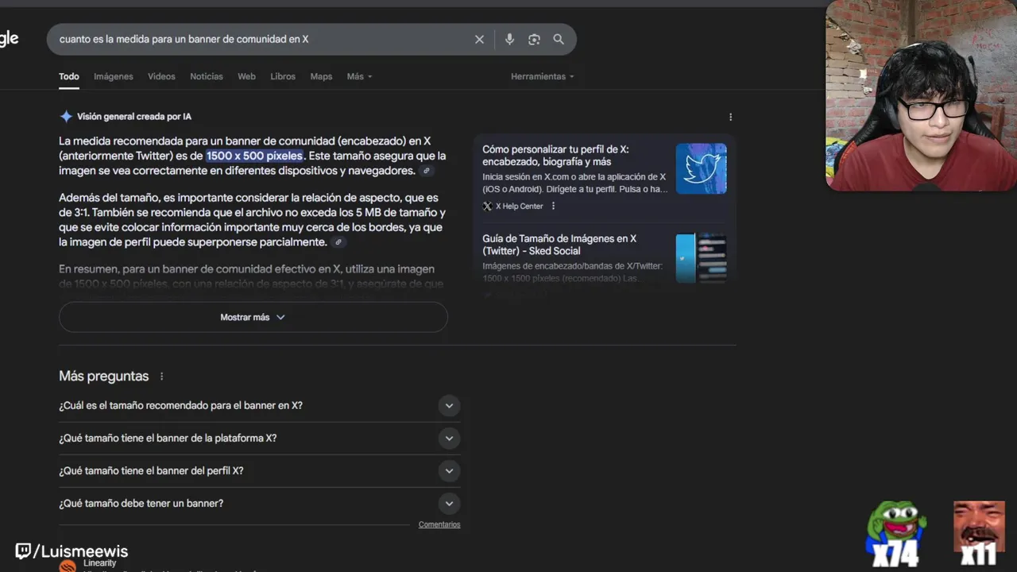Open the Sked Social result thumbnail
Screen dimensions: 1017x572
[702, 257]
